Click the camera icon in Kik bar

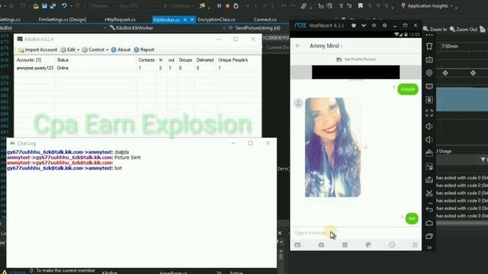(321, 245)
